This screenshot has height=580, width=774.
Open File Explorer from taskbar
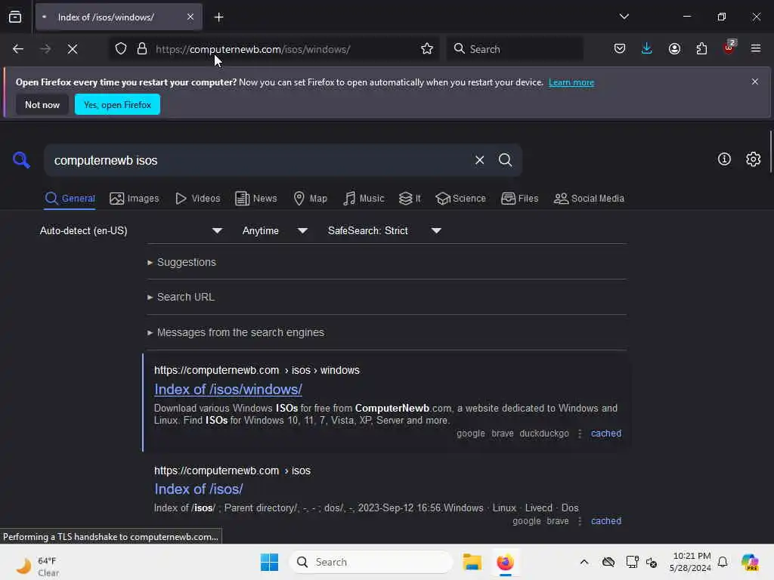[472, 562]
